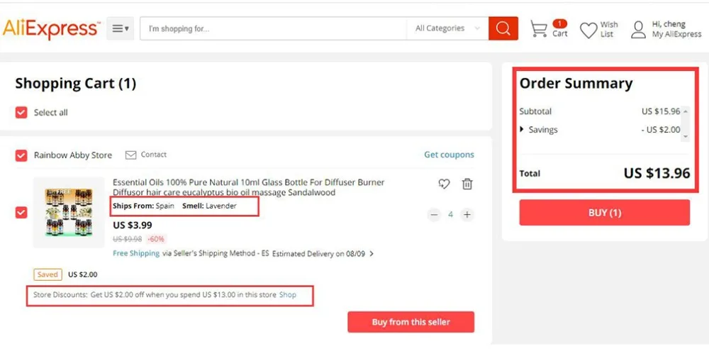This screenshot has height=351, width=709.
Task: Expand shipping details chevron after 08/09
Action: coord(372,254)
